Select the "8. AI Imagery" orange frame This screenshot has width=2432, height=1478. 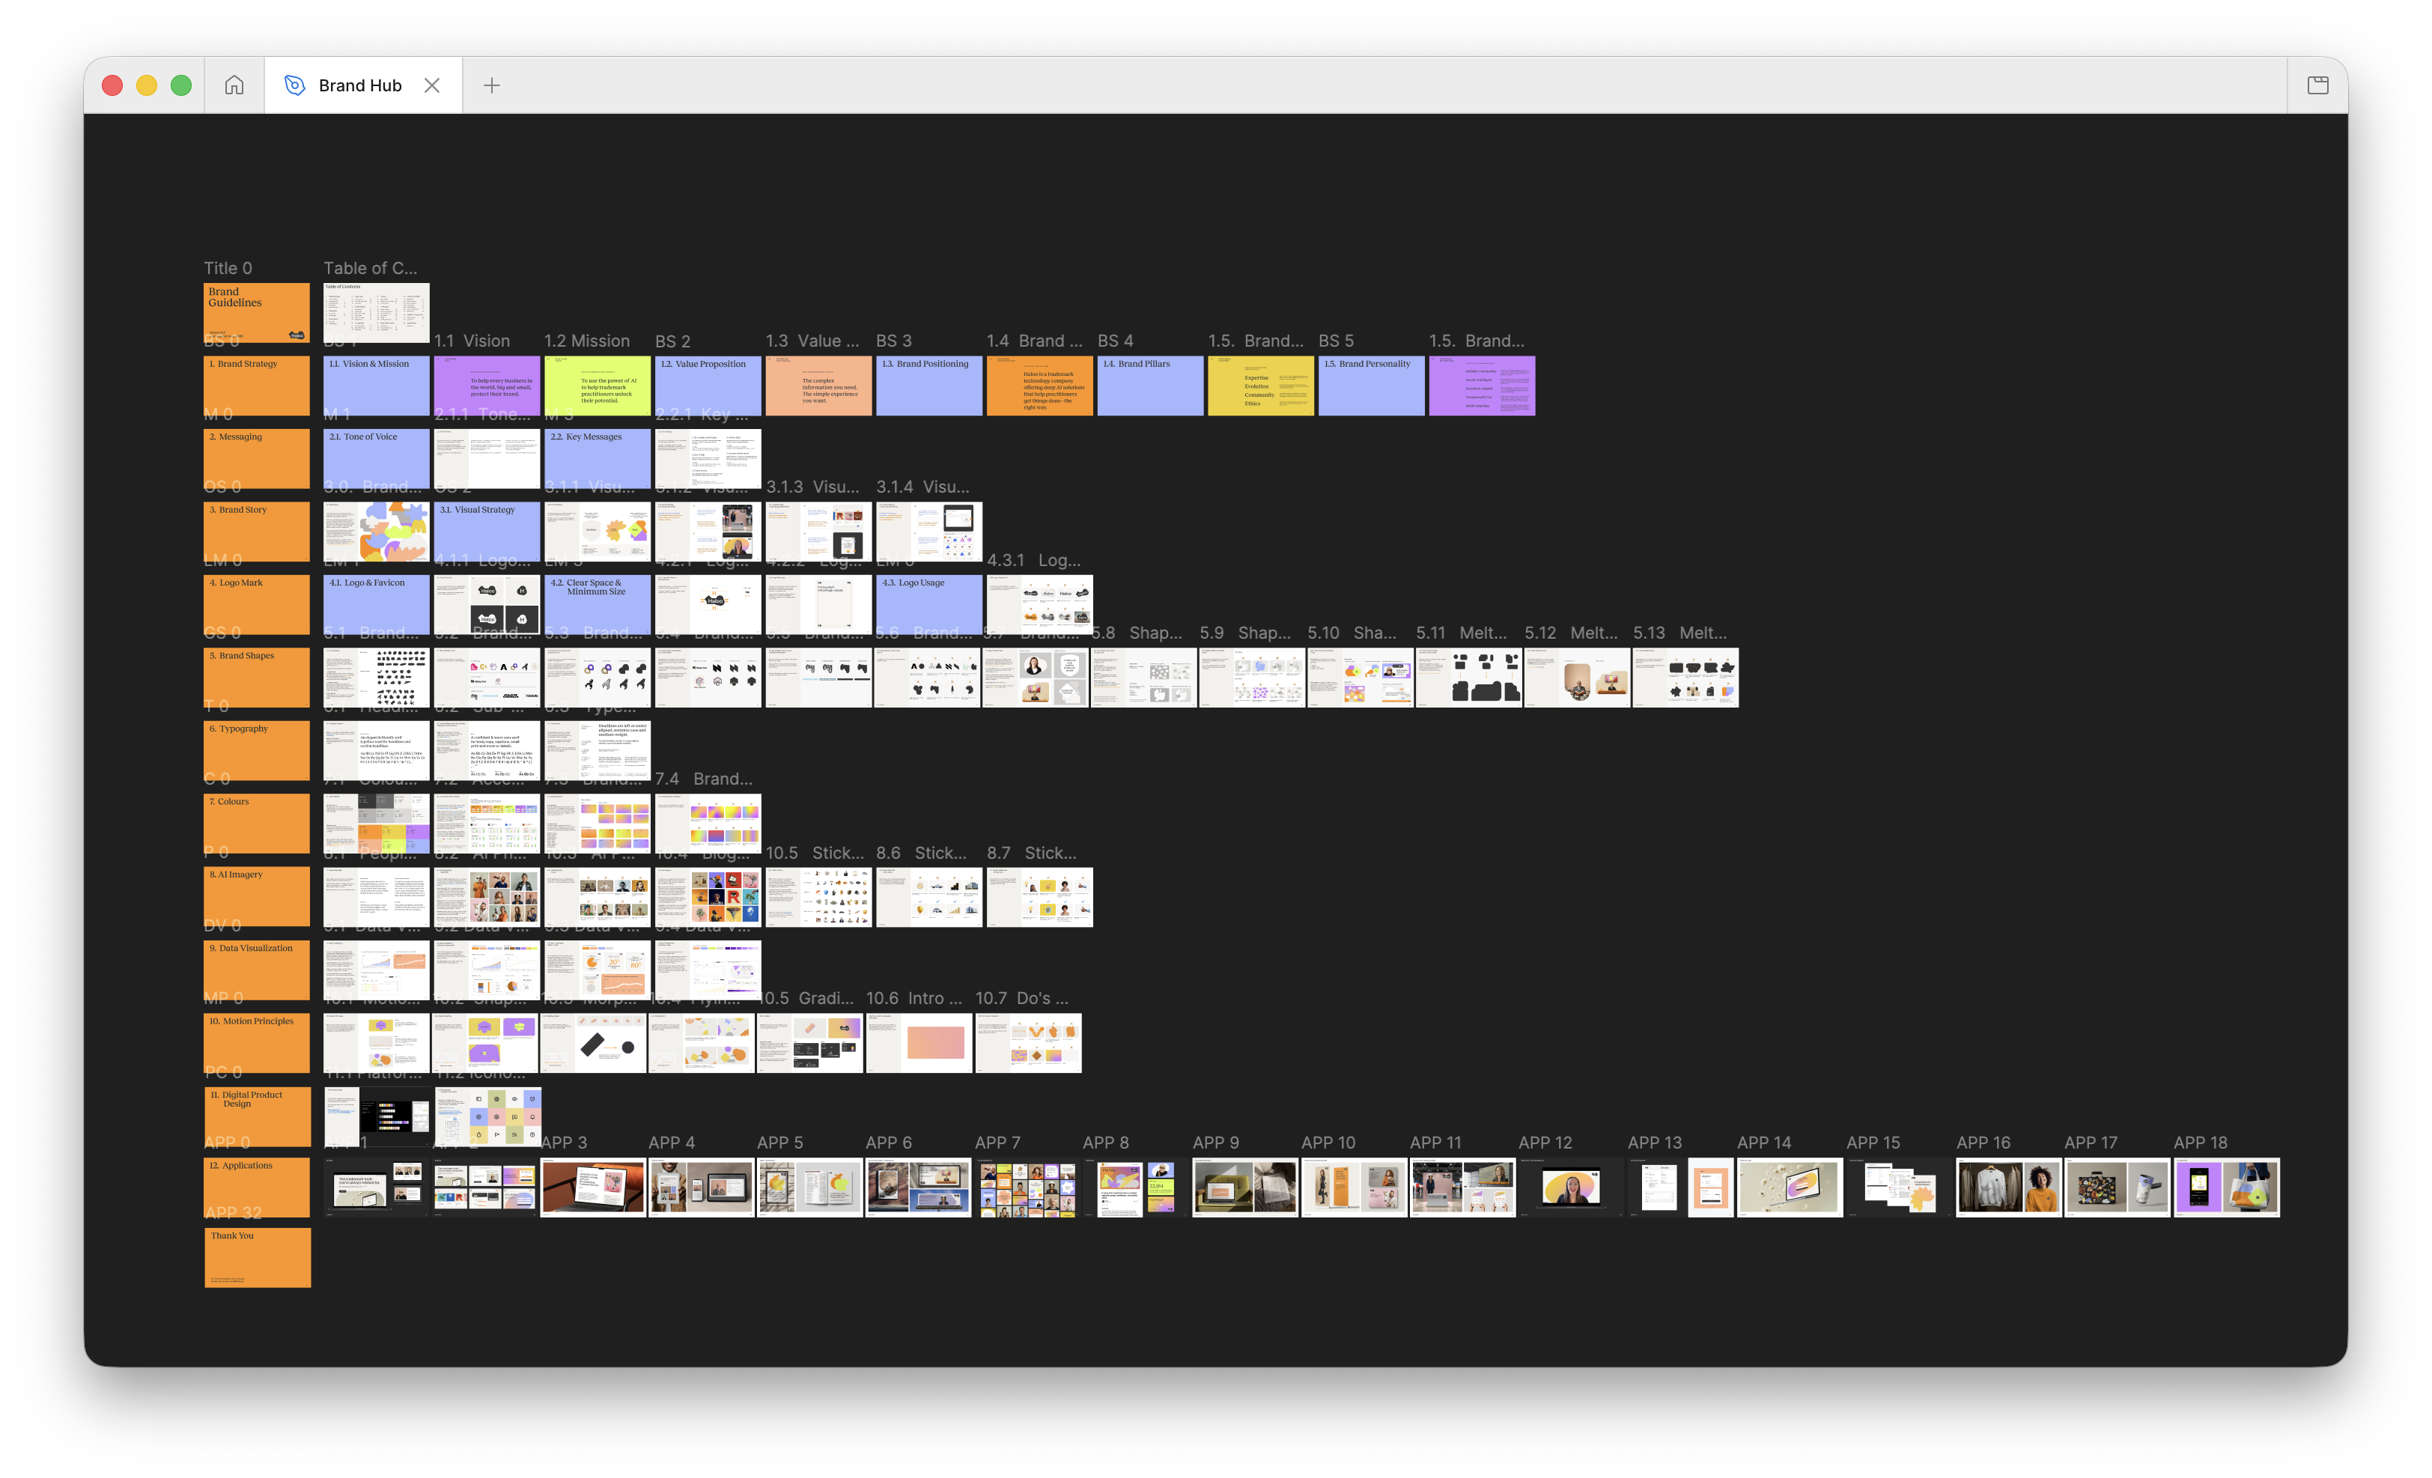pos(257,897)
